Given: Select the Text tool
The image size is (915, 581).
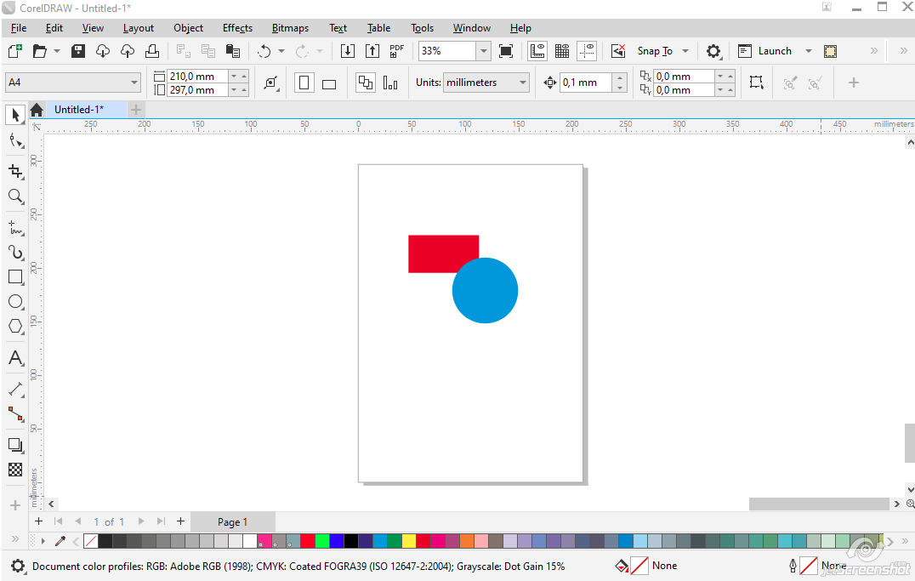Looking at the screenshot, I should pos(15,358).
